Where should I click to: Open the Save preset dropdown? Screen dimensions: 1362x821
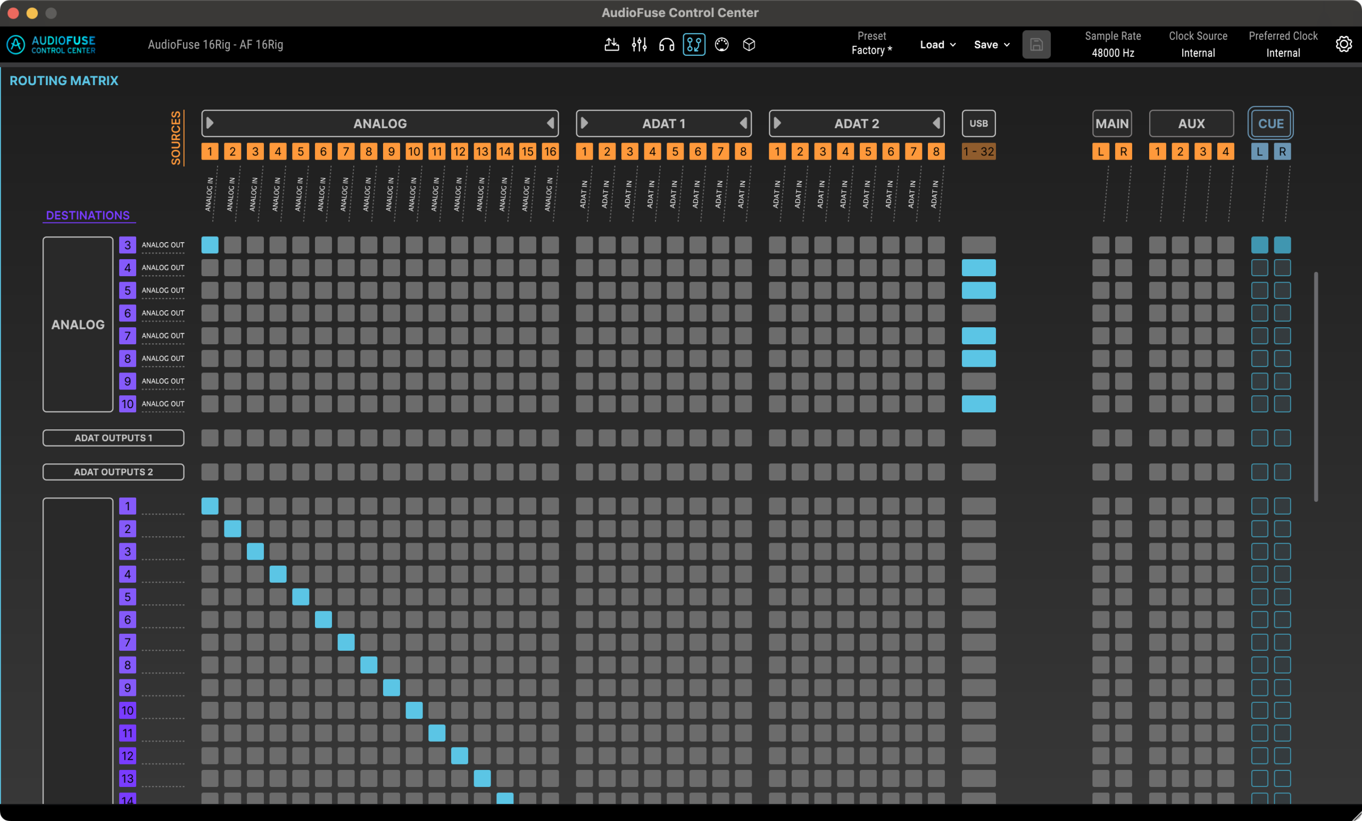(992, 45)
